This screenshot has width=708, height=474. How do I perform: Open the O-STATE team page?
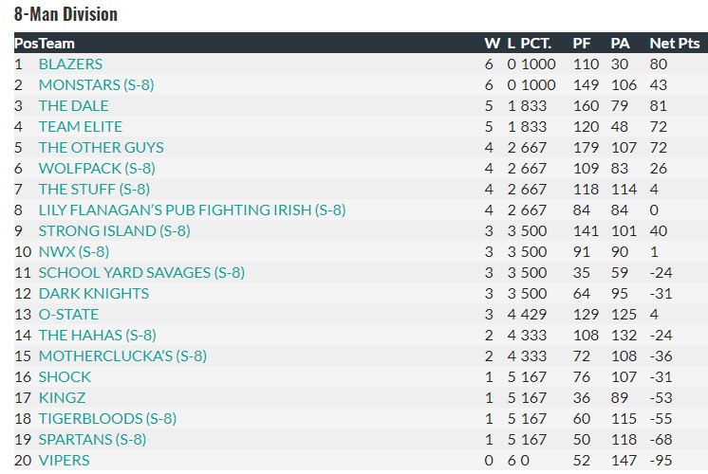(68, 314)
